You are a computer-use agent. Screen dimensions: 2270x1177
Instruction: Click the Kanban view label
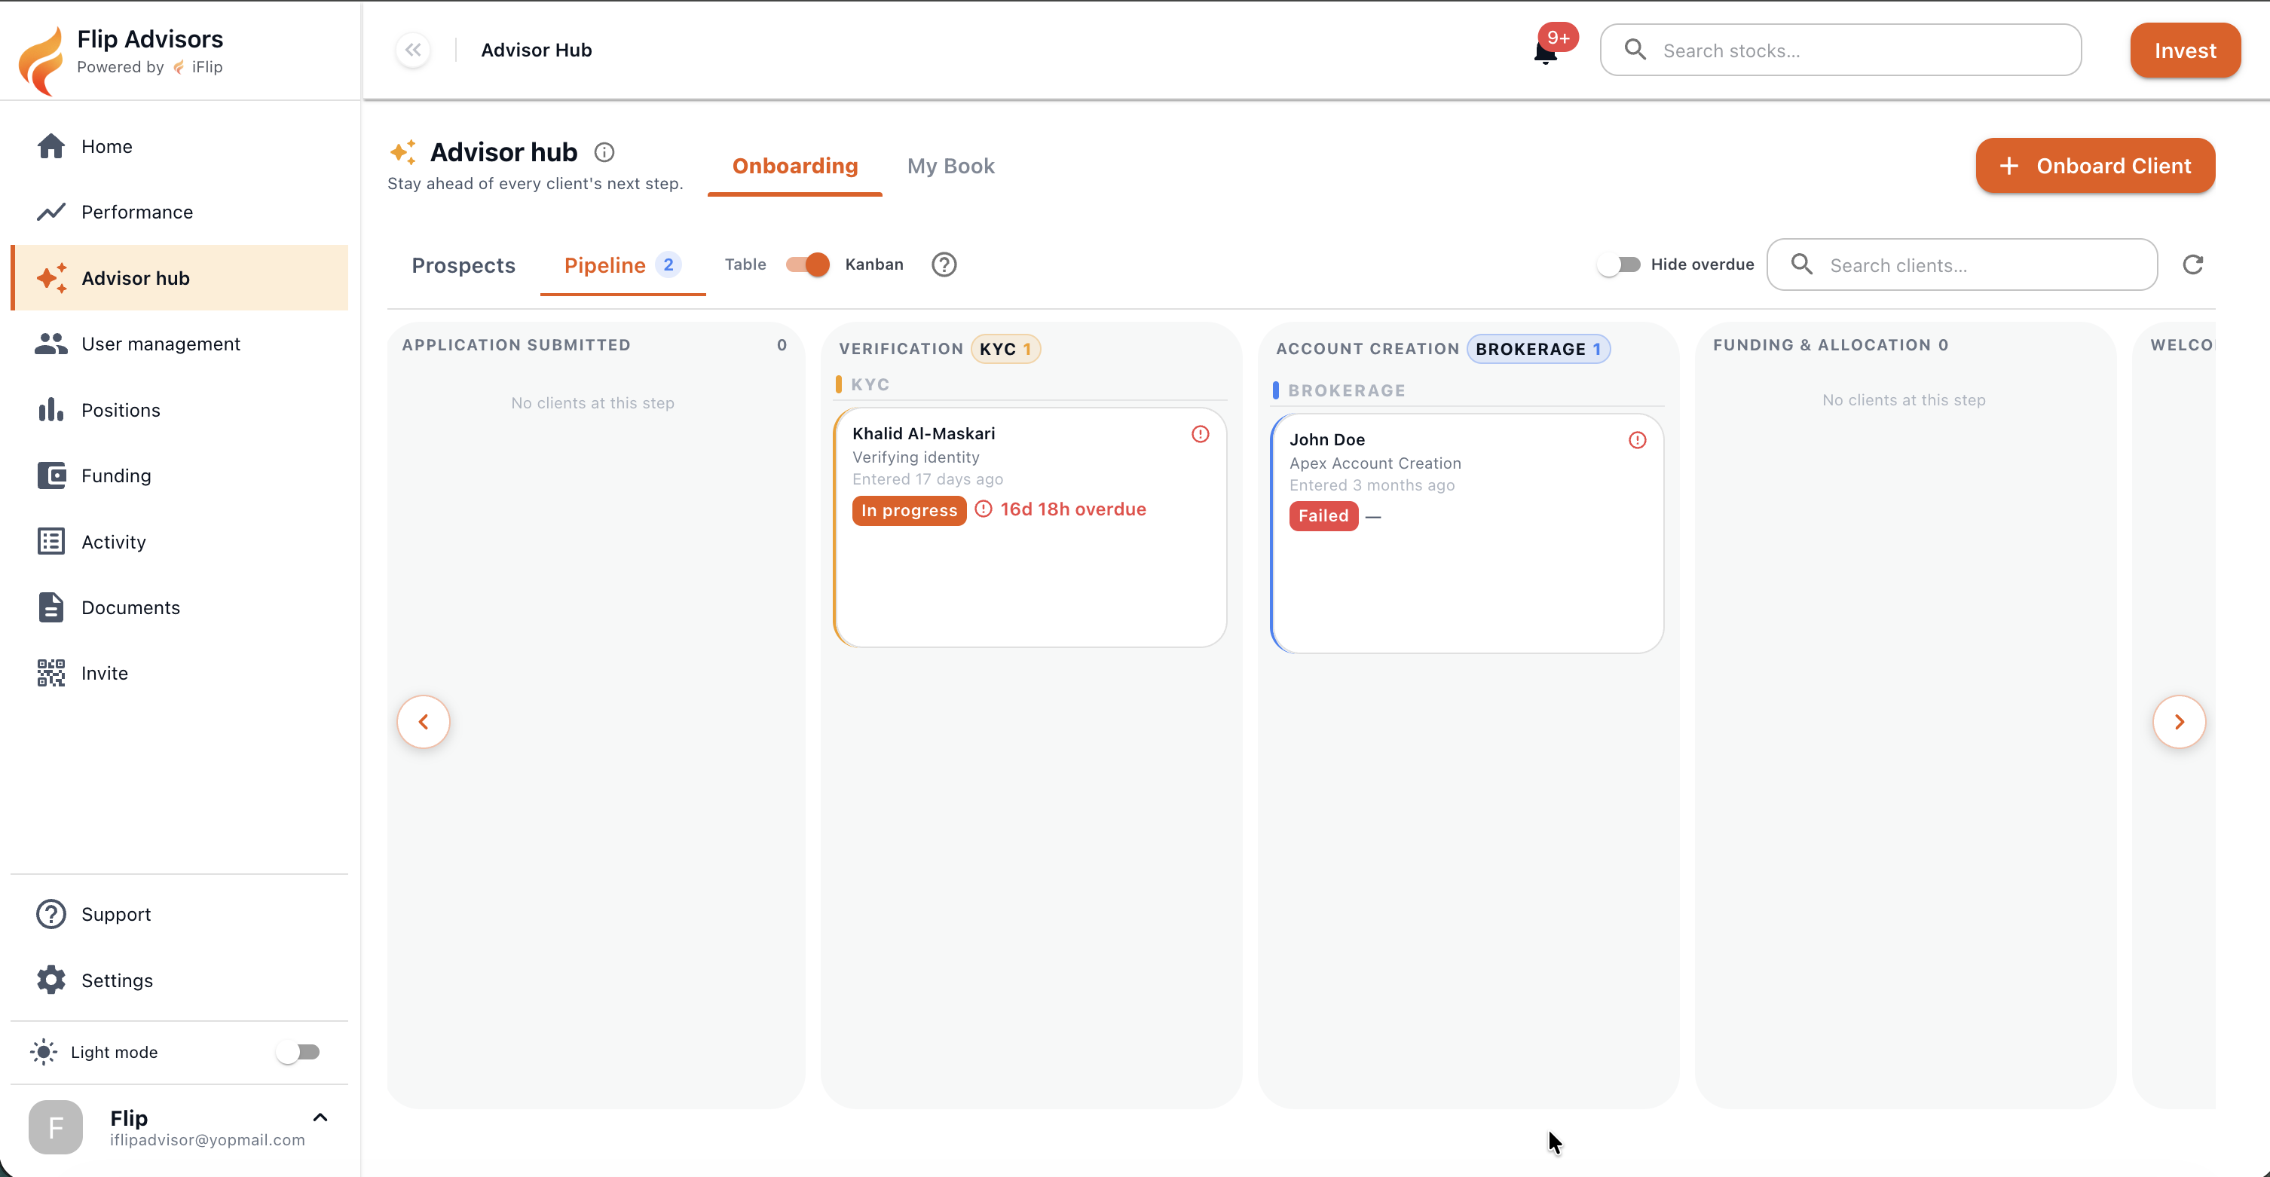(874, 264)
